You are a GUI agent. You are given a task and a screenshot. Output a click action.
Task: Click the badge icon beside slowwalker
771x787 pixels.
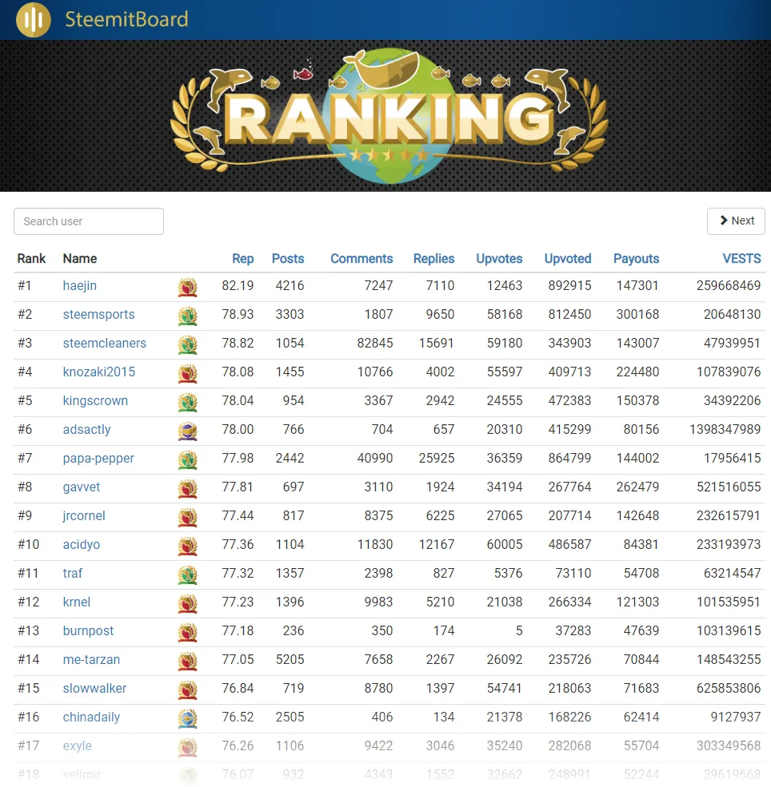pyautogui.click(x=188, y=690)
